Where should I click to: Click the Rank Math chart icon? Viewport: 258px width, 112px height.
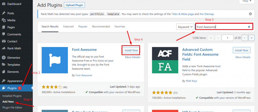point(4,48)
